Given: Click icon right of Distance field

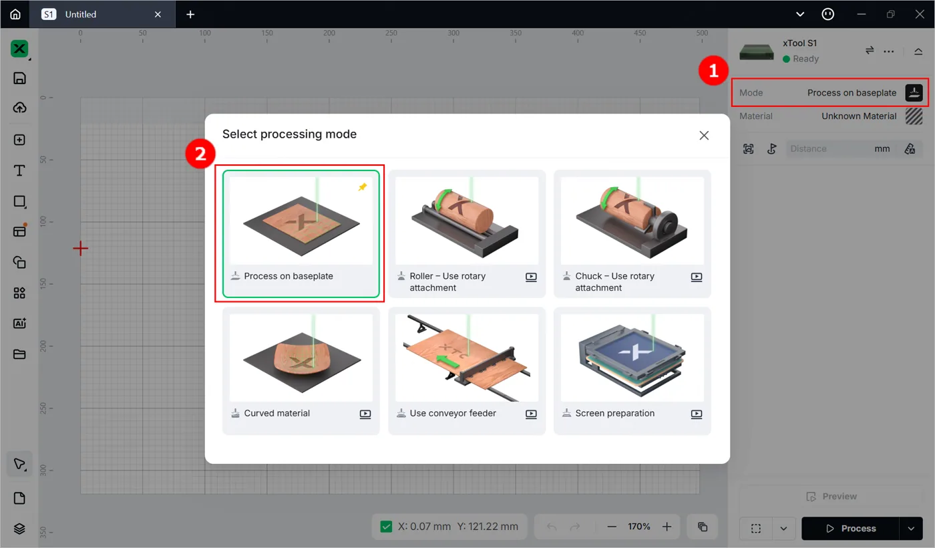Looking at the screenshot, I should [x=910, y=149].
